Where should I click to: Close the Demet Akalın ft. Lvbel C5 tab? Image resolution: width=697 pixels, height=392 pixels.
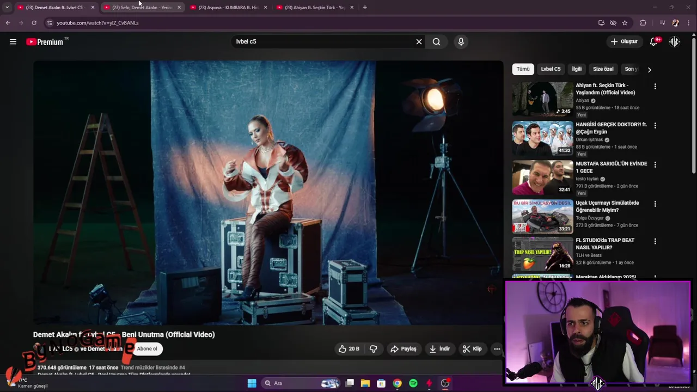click(x=93, y=8)
